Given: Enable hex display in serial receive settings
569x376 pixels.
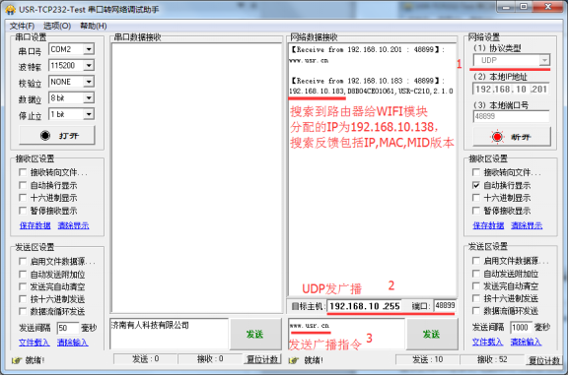Looking at the screenshot, I should coord(23,198).
